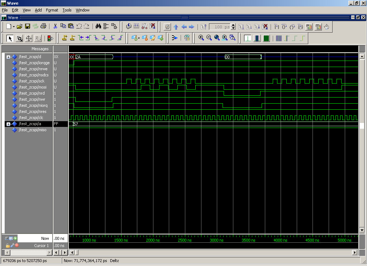Click the Zoom Full dark magnifier icon
The height and width of the screenshot is (266, 367).
tap(217, 38)
